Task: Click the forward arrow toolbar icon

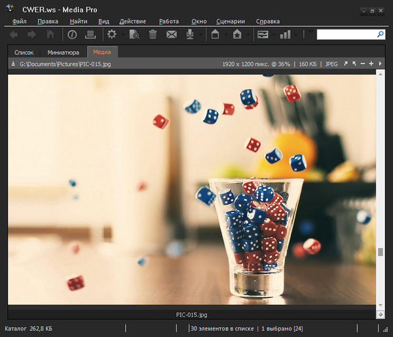Action: 31,34
